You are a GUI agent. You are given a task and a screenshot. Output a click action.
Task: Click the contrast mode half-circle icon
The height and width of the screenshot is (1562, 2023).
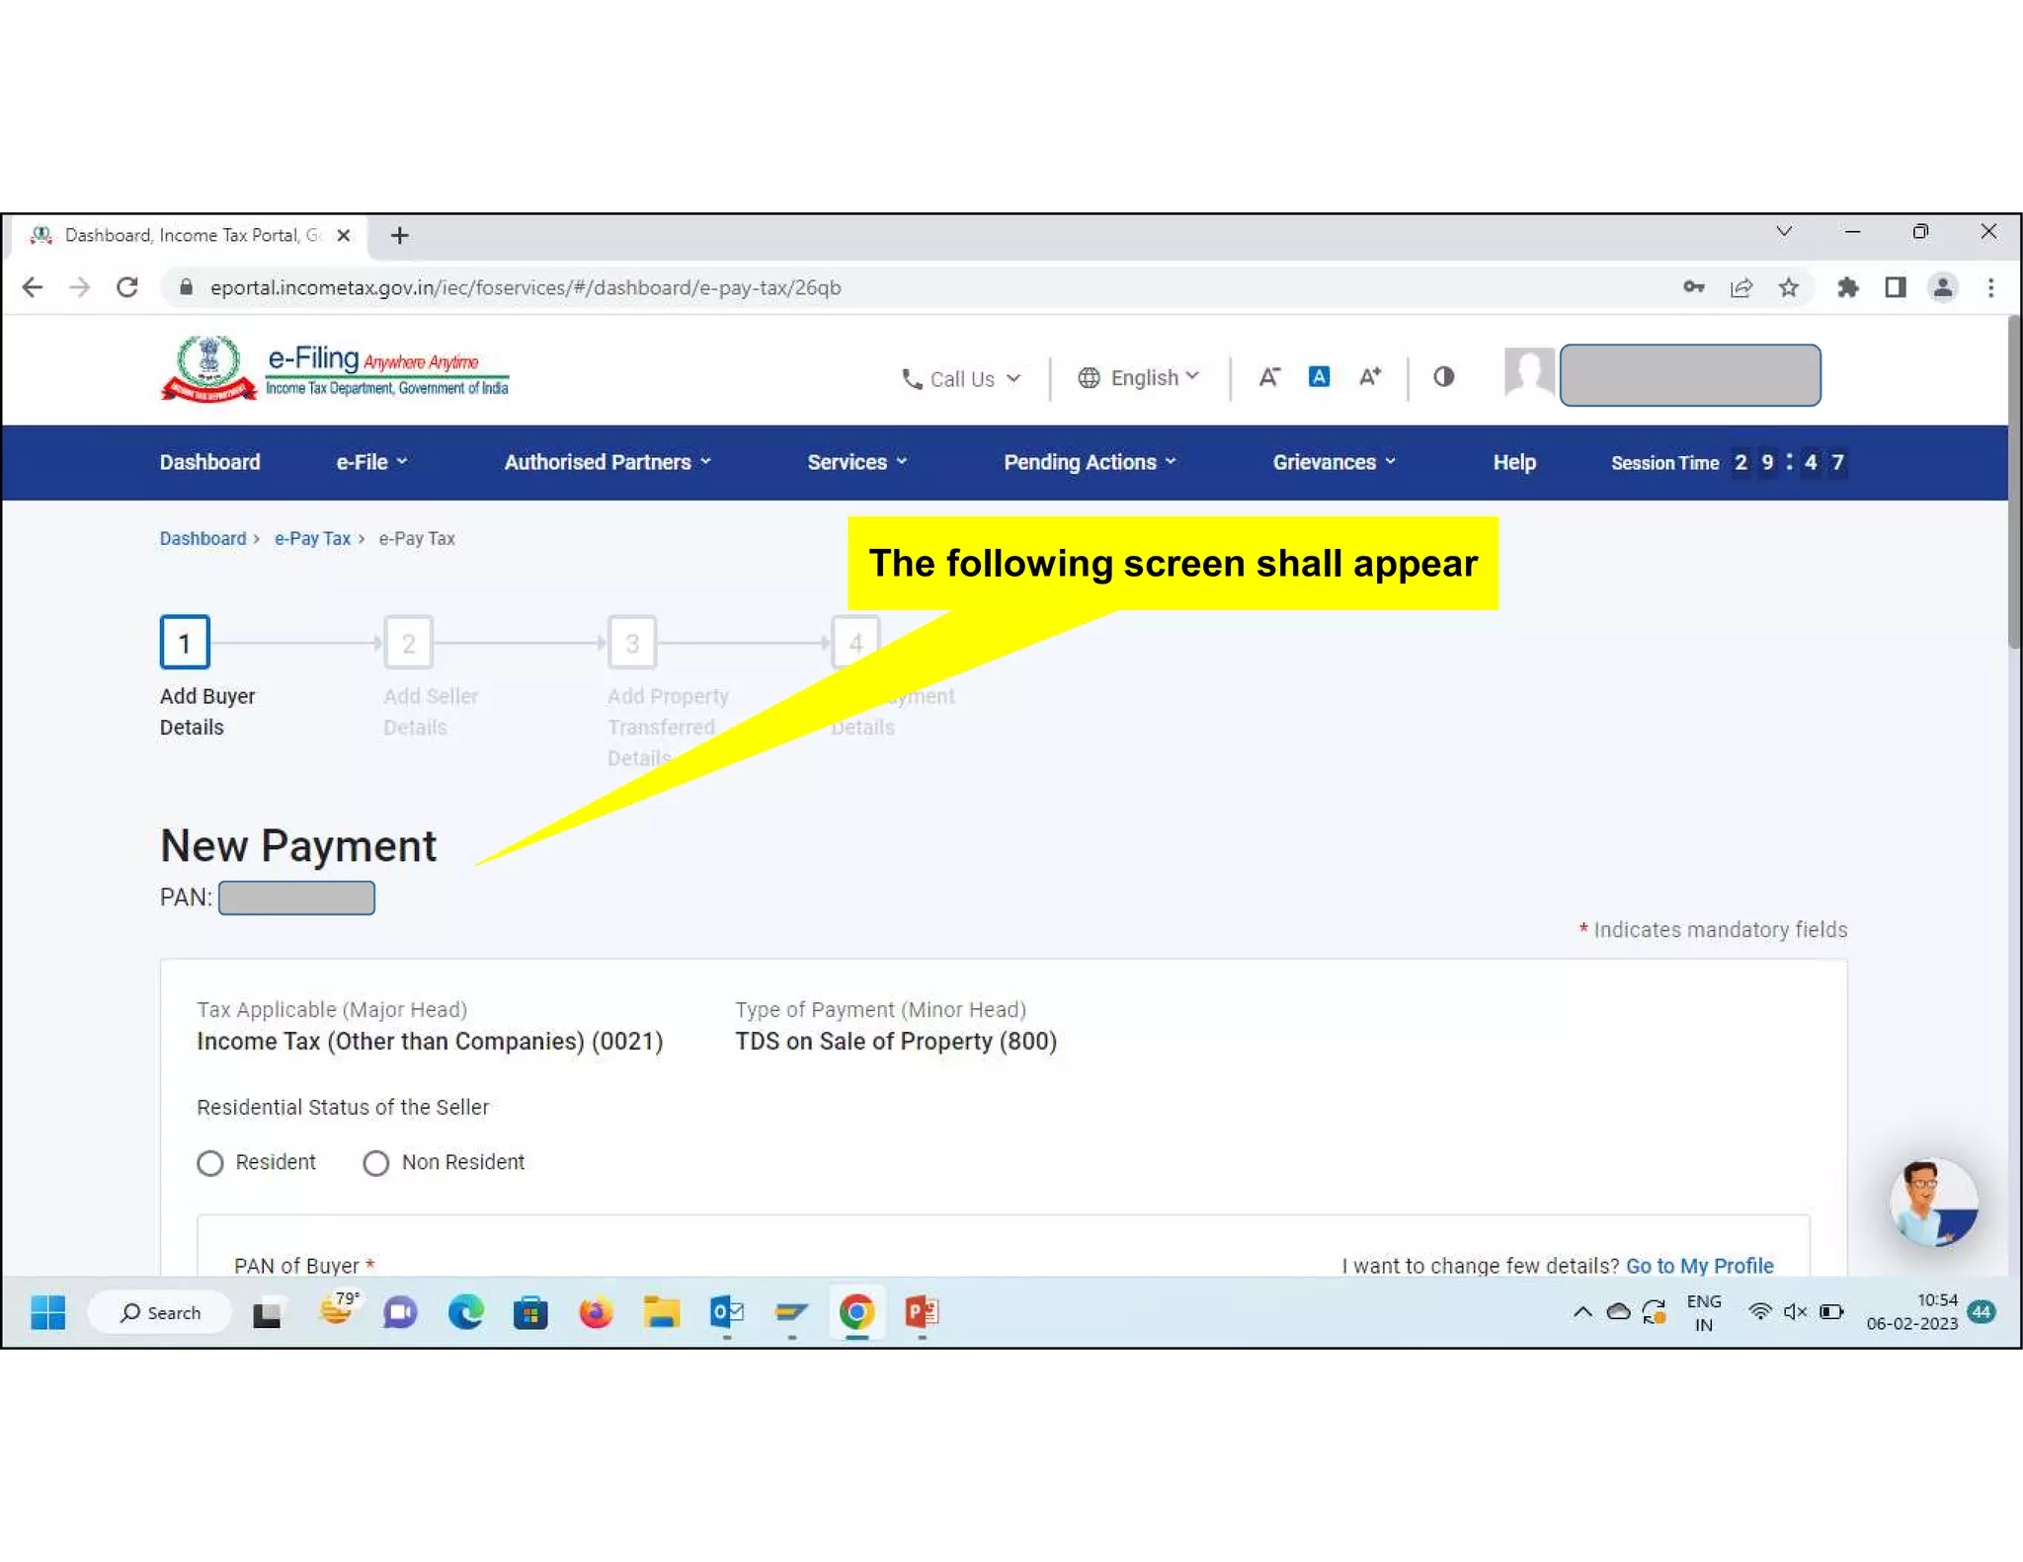click(1443, 376)
